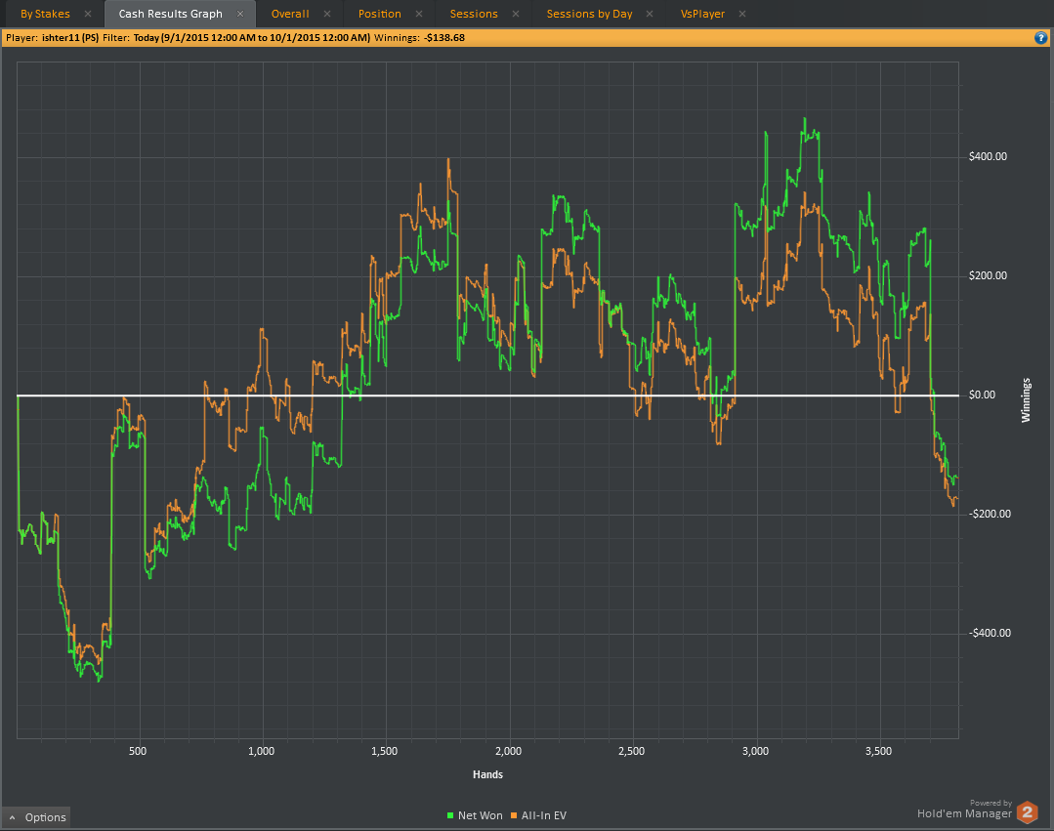Click the 2,000 hands axis label
The height and width of the screenshot is (831, 1054).
coord(508,751)
